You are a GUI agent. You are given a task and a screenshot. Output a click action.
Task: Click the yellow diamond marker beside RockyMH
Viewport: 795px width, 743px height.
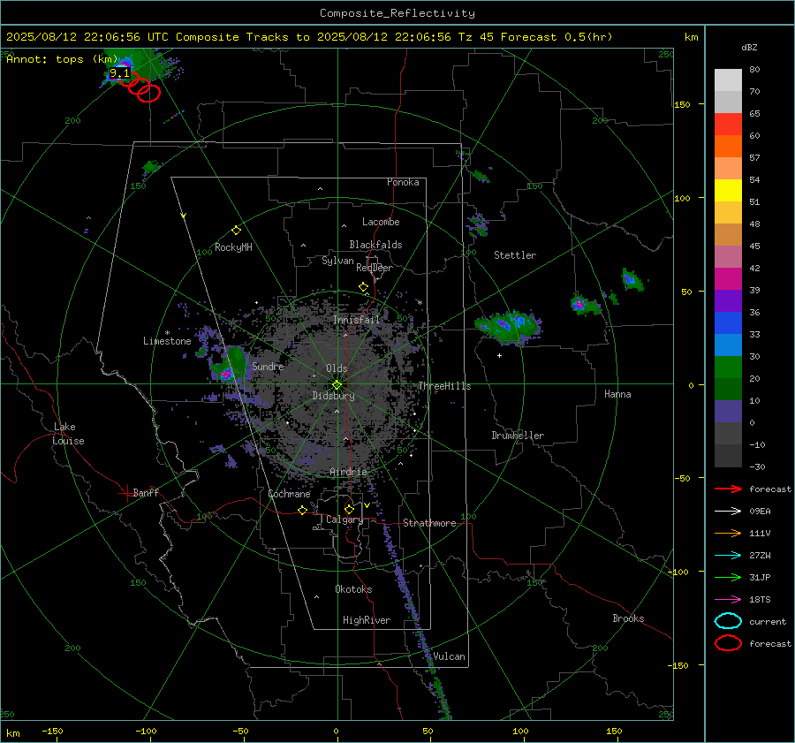[236, 231]
